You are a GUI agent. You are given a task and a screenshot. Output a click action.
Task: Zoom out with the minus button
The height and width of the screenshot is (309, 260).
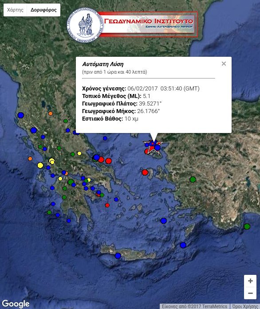pyautogui.click(x=250, y=293)
